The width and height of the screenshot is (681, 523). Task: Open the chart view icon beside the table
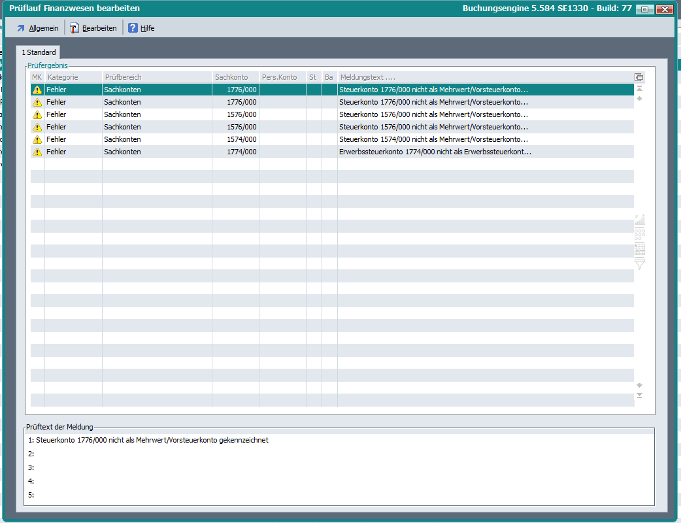click(x=640, y=220)
